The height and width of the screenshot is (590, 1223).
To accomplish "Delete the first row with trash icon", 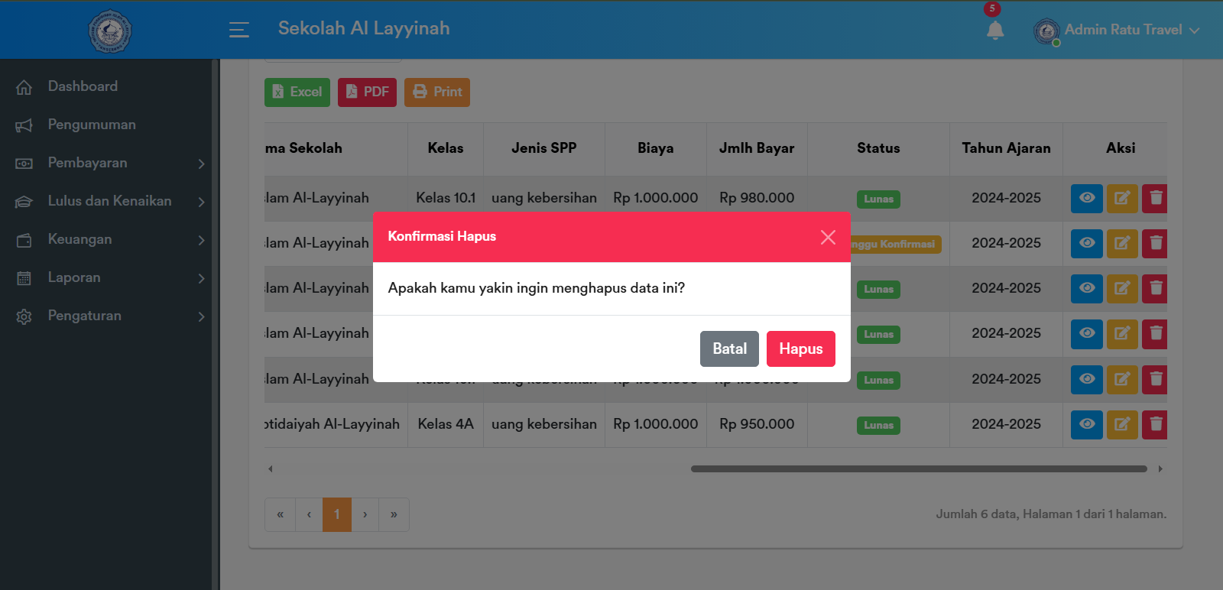I will pyautogui.click(x=1155, y=199).
